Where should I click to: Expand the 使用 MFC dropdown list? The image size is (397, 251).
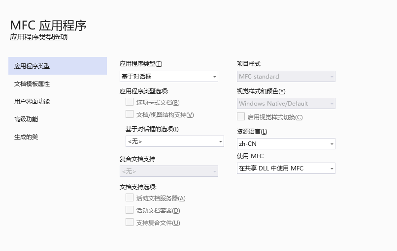(x=286, y=168)
